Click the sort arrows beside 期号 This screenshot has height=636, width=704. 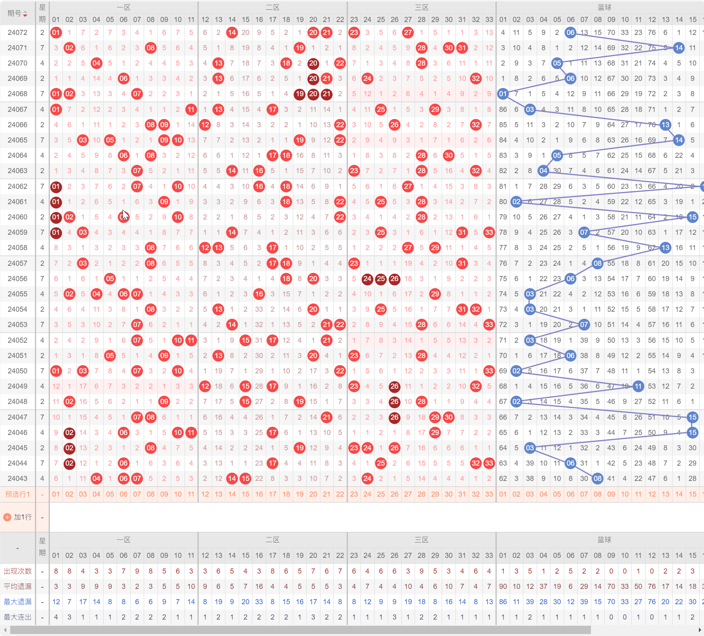(25, 14)
